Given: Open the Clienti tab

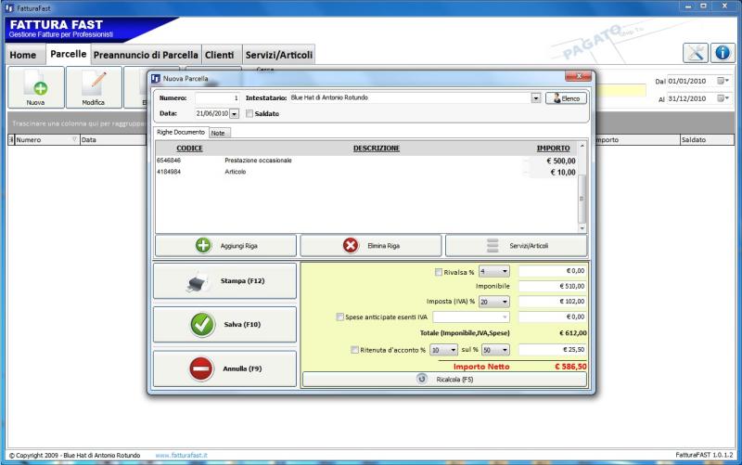Looking at the screenshot, I should click(x=219, y=55).
